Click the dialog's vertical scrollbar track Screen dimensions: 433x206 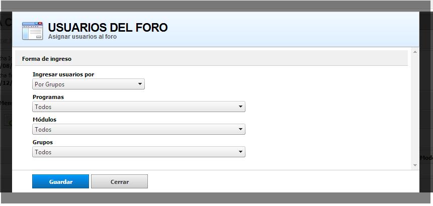click(415, 109)
